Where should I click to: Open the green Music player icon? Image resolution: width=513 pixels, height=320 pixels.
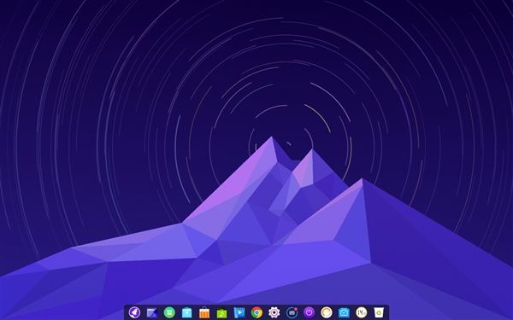pyautogui.click(x=221, y=313)
